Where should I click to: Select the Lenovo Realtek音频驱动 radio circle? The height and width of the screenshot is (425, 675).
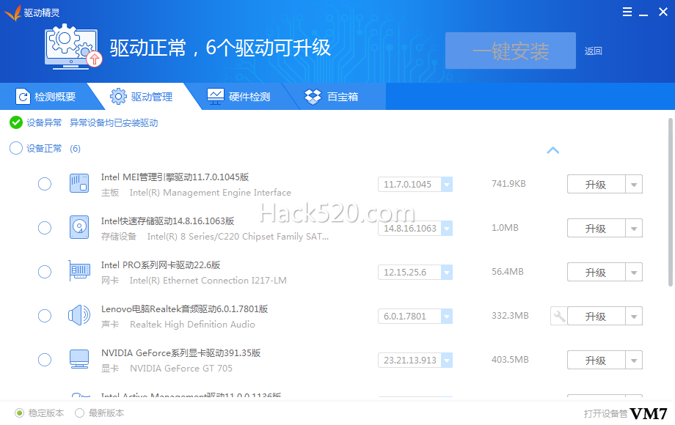pyautogui.click(x=45, y=316)
